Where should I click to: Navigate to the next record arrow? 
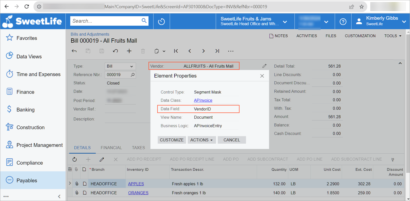(x=203, y=51)
